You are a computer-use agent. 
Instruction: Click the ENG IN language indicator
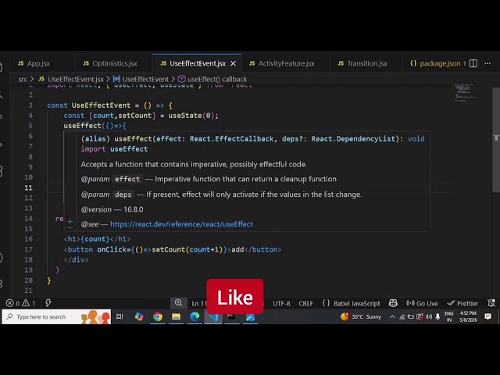(449, 316)
